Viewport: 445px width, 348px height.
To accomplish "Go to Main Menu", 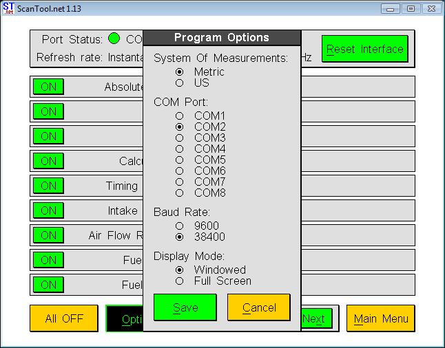I will (x=381, y=318).
